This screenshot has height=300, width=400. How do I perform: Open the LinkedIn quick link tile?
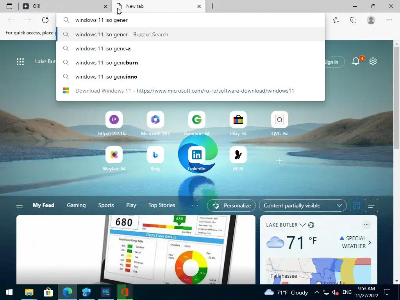tap(197, 159)
